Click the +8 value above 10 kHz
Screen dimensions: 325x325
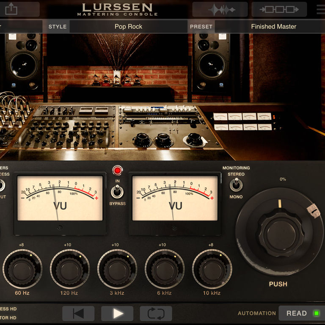pyautogui.click(x=211, y=245)
